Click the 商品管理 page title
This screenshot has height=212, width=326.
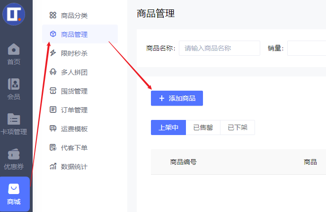(x=156, y=14)
